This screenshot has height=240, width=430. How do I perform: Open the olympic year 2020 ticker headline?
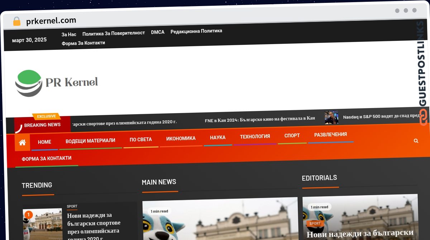(x=124, y=123)
